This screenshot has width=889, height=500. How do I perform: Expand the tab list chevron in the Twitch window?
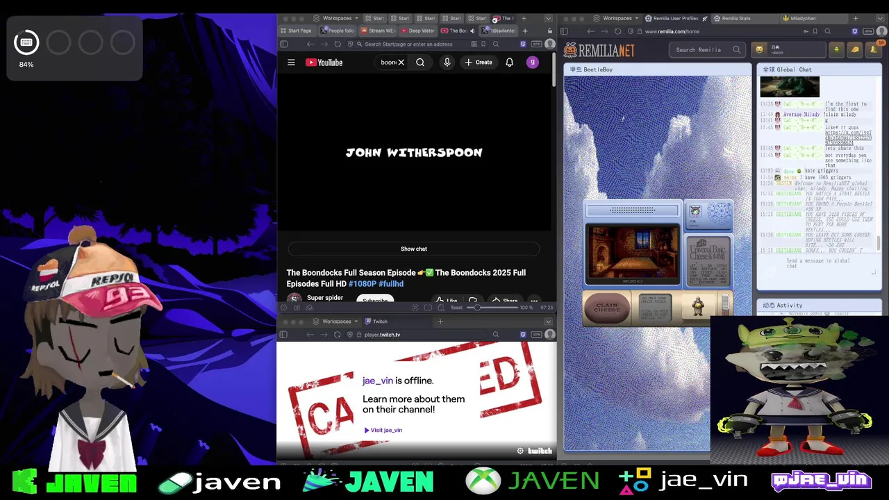tap(548, 322)
